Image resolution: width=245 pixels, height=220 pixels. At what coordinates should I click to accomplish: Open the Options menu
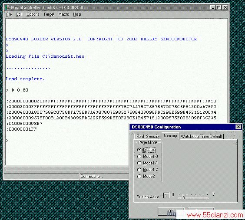pyautogui.click(x=33, y=14)
